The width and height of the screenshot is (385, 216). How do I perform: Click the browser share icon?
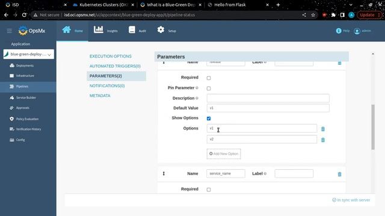[x=304, y=15]
